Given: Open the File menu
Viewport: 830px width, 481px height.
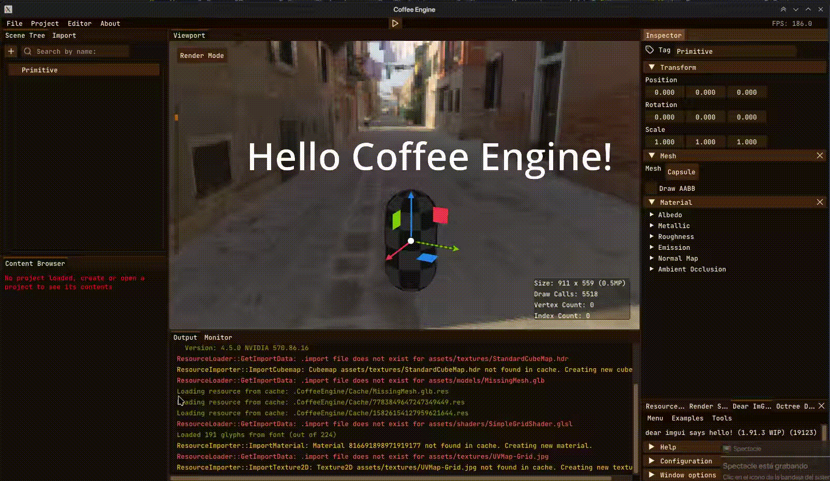Looking at the screenshot, I should tap(14, 23).
